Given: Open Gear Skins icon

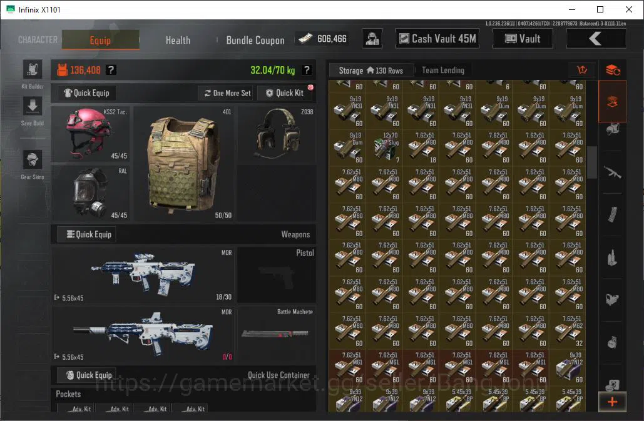Looking at the screenshot, I should [33, 159].
